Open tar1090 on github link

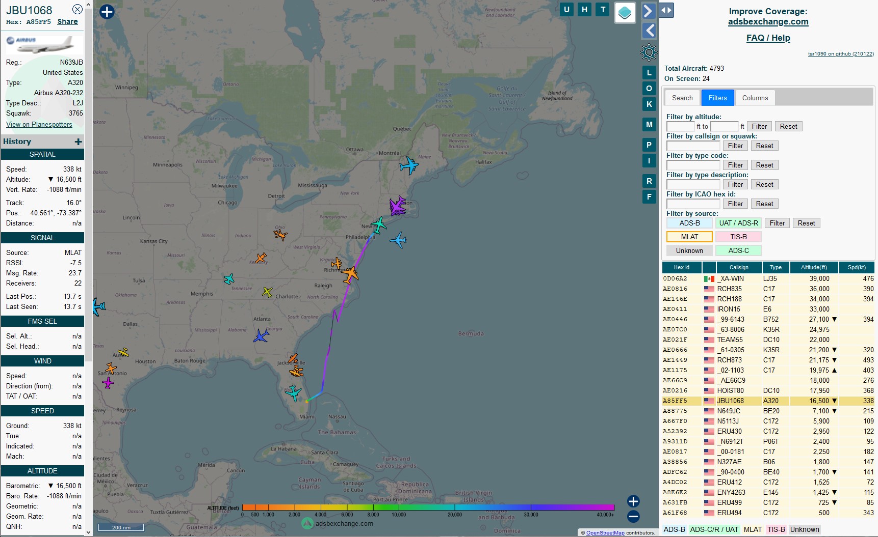click(x=841, y=53)
